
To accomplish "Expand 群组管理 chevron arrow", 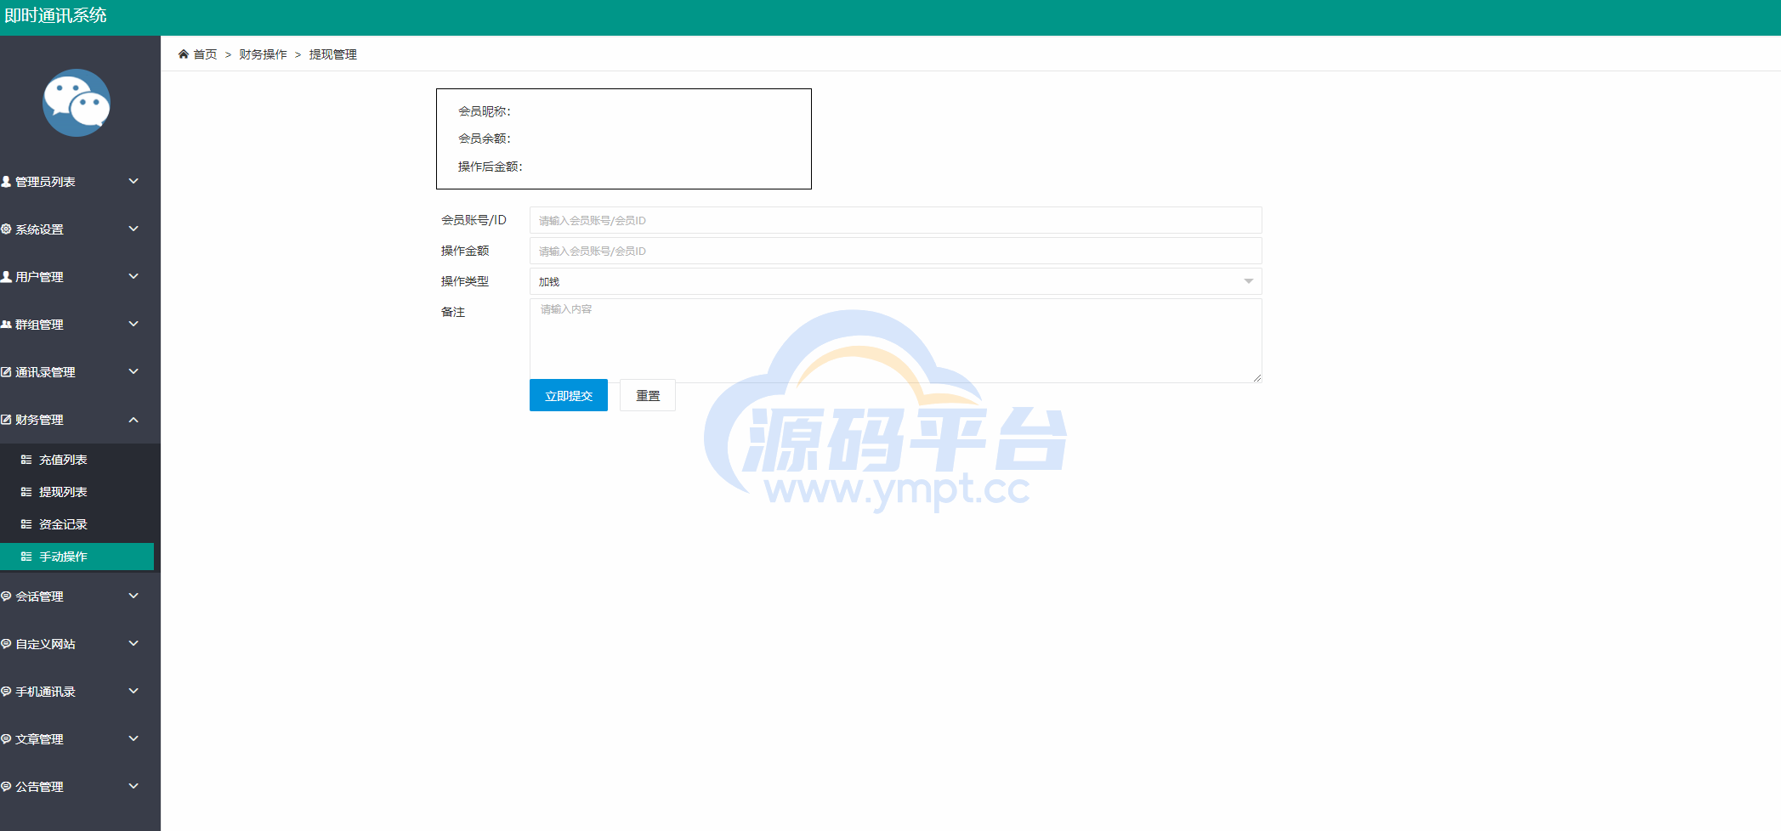I will pyautogui.click(x=133, y=324).
